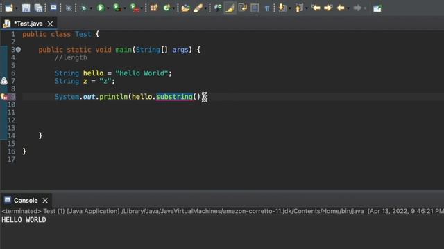The width and height of the screenshot is (444, 249).
Task: Click the error marker on line 9
Action: pyautogui.click(x=4, y=97)
